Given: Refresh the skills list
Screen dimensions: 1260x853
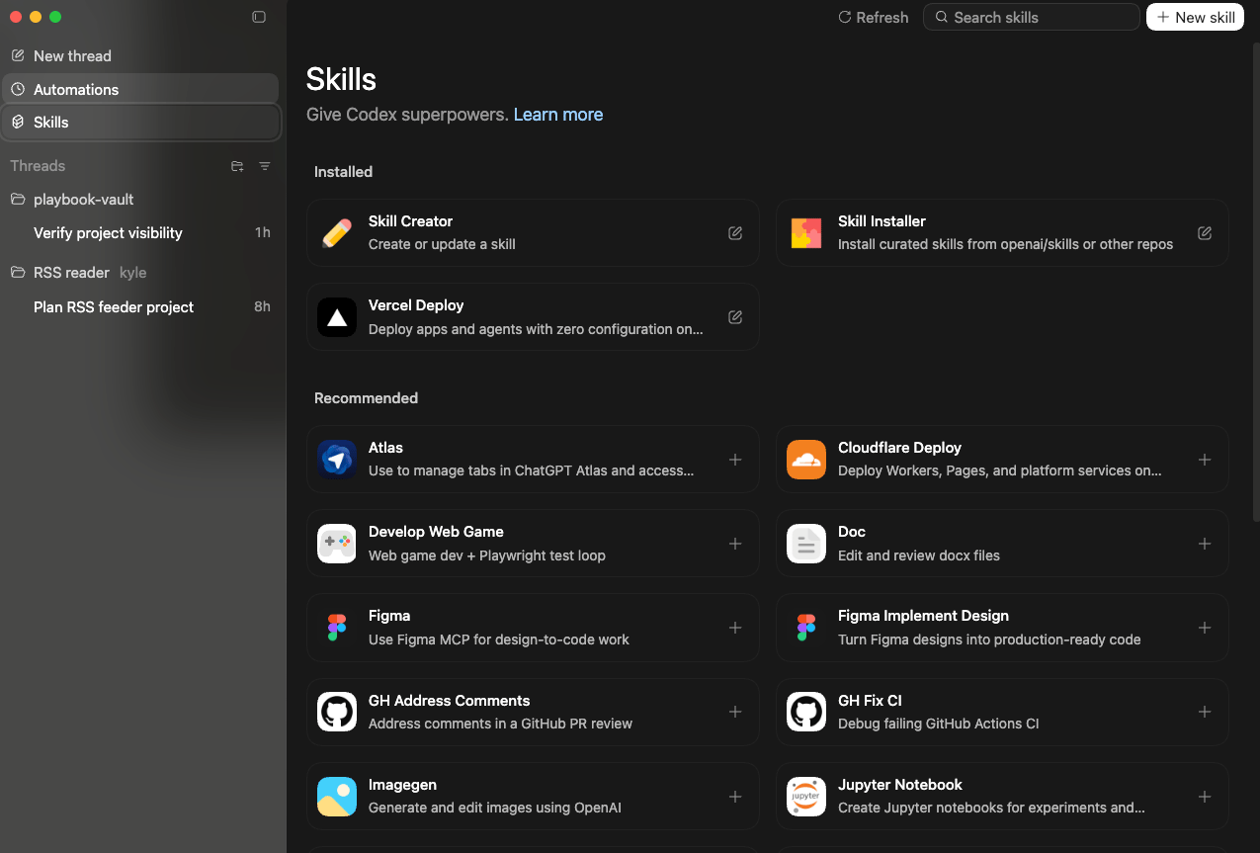Looking at the screenshot, I should (873, 17).
